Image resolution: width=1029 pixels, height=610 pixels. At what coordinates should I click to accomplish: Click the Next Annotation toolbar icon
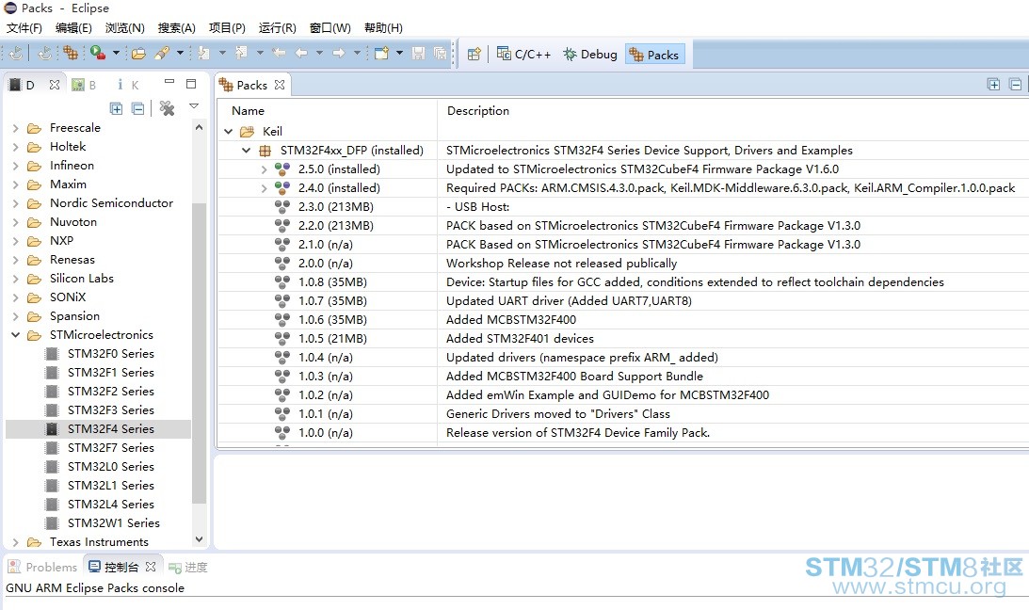(x=204, y=53)
